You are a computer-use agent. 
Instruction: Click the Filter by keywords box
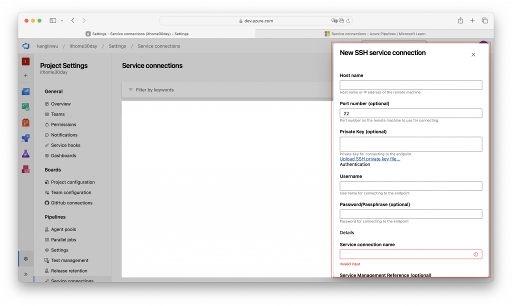227,89
